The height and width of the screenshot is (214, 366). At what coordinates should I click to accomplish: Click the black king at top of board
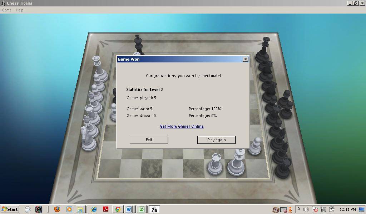[138, 45]
